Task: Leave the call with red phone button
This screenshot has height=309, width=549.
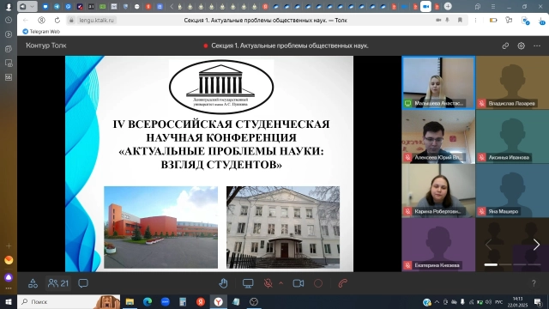Action: (343, 283)
